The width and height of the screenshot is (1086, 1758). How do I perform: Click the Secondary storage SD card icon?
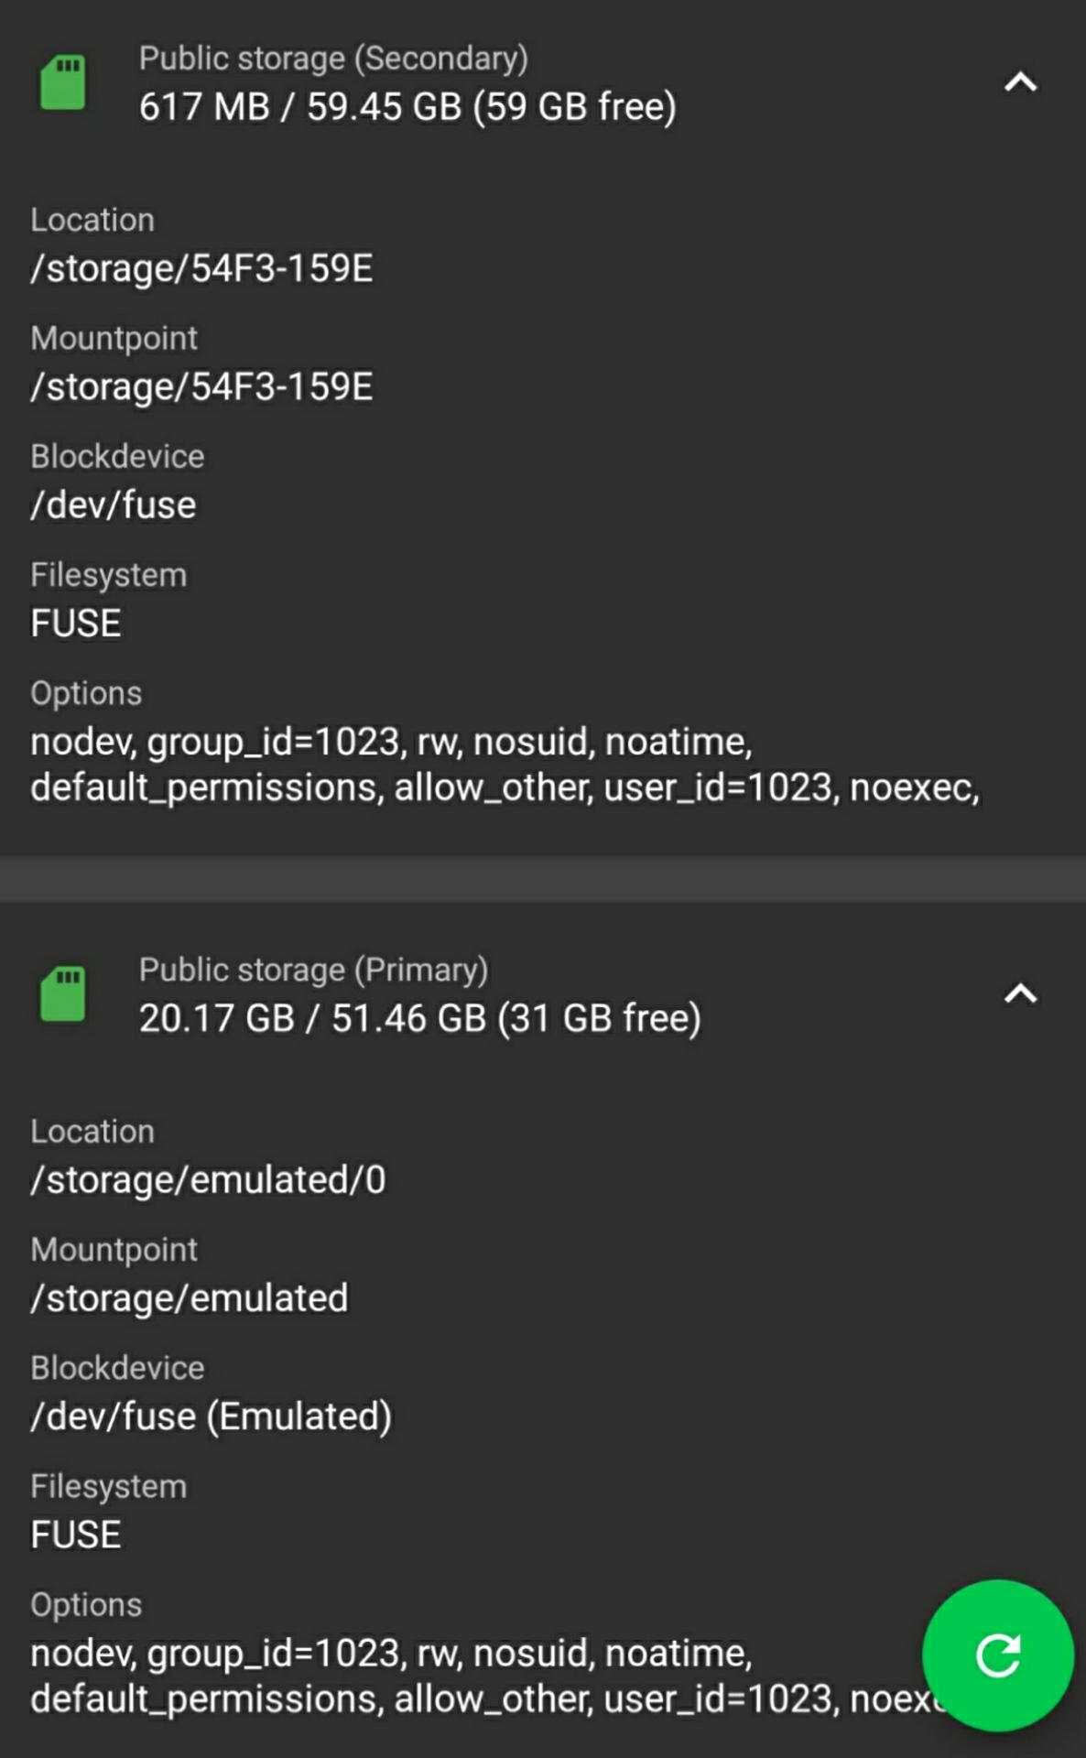pos(63,81)
